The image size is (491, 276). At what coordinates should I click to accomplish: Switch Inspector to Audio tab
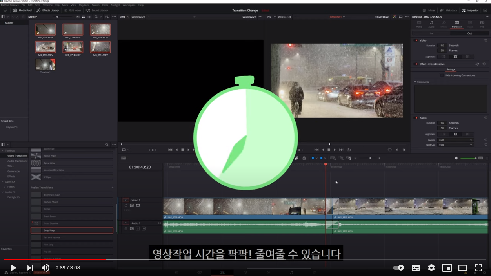(x=431, y=24)
